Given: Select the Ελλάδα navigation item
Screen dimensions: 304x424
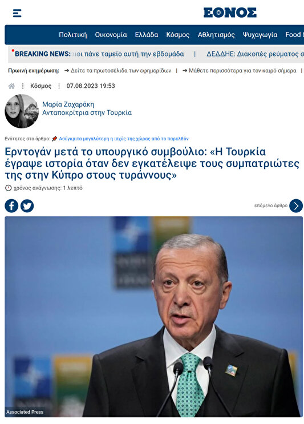Looking at the screenshot, I should point(147,35).
